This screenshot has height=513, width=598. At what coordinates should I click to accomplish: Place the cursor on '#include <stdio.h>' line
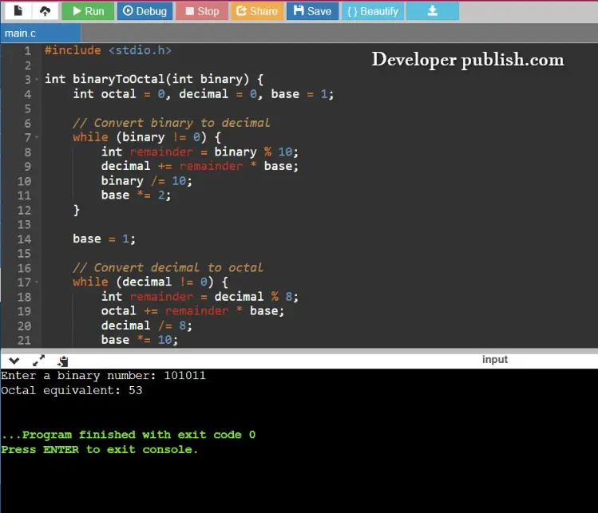point(108,50)
